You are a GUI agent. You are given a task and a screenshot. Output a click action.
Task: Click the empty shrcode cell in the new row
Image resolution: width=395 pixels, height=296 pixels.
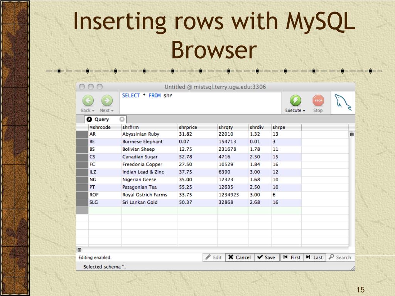[105, 210]
